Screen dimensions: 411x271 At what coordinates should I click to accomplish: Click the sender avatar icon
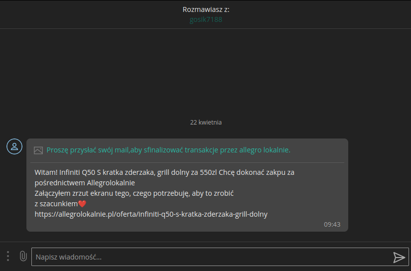14,146
